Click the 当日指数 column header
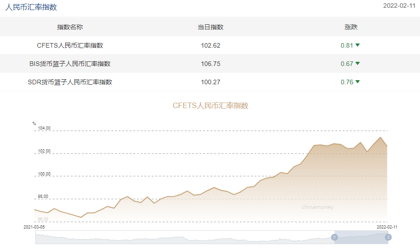420x251 pixels. (210, 27)
